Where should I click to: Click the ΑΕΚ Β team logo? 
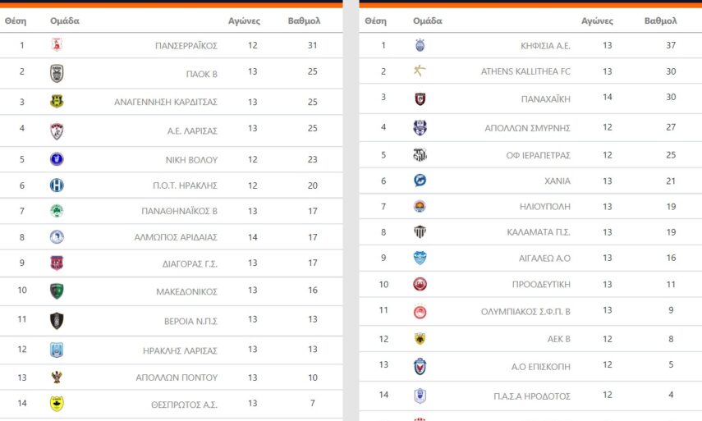click(420, 339)
